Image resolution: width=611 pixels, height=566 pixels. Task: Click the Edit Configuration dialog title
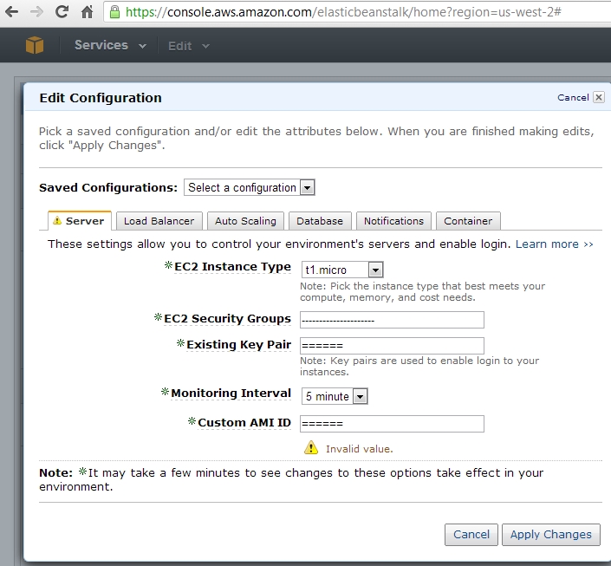pyautogui.click(x=101, y=98)
